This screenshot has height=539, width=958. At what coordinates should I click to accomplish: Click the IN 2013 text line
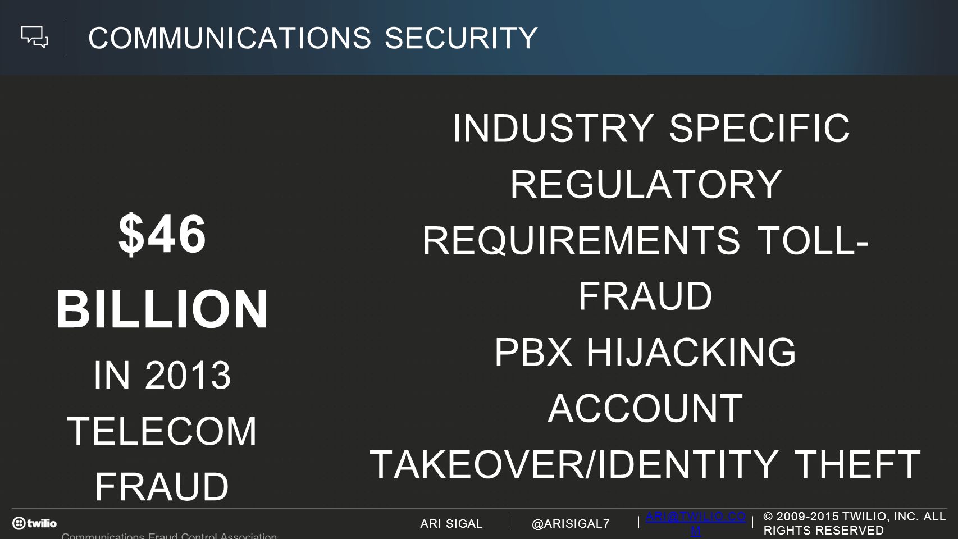pyautogui.click(x=162, y=375)
